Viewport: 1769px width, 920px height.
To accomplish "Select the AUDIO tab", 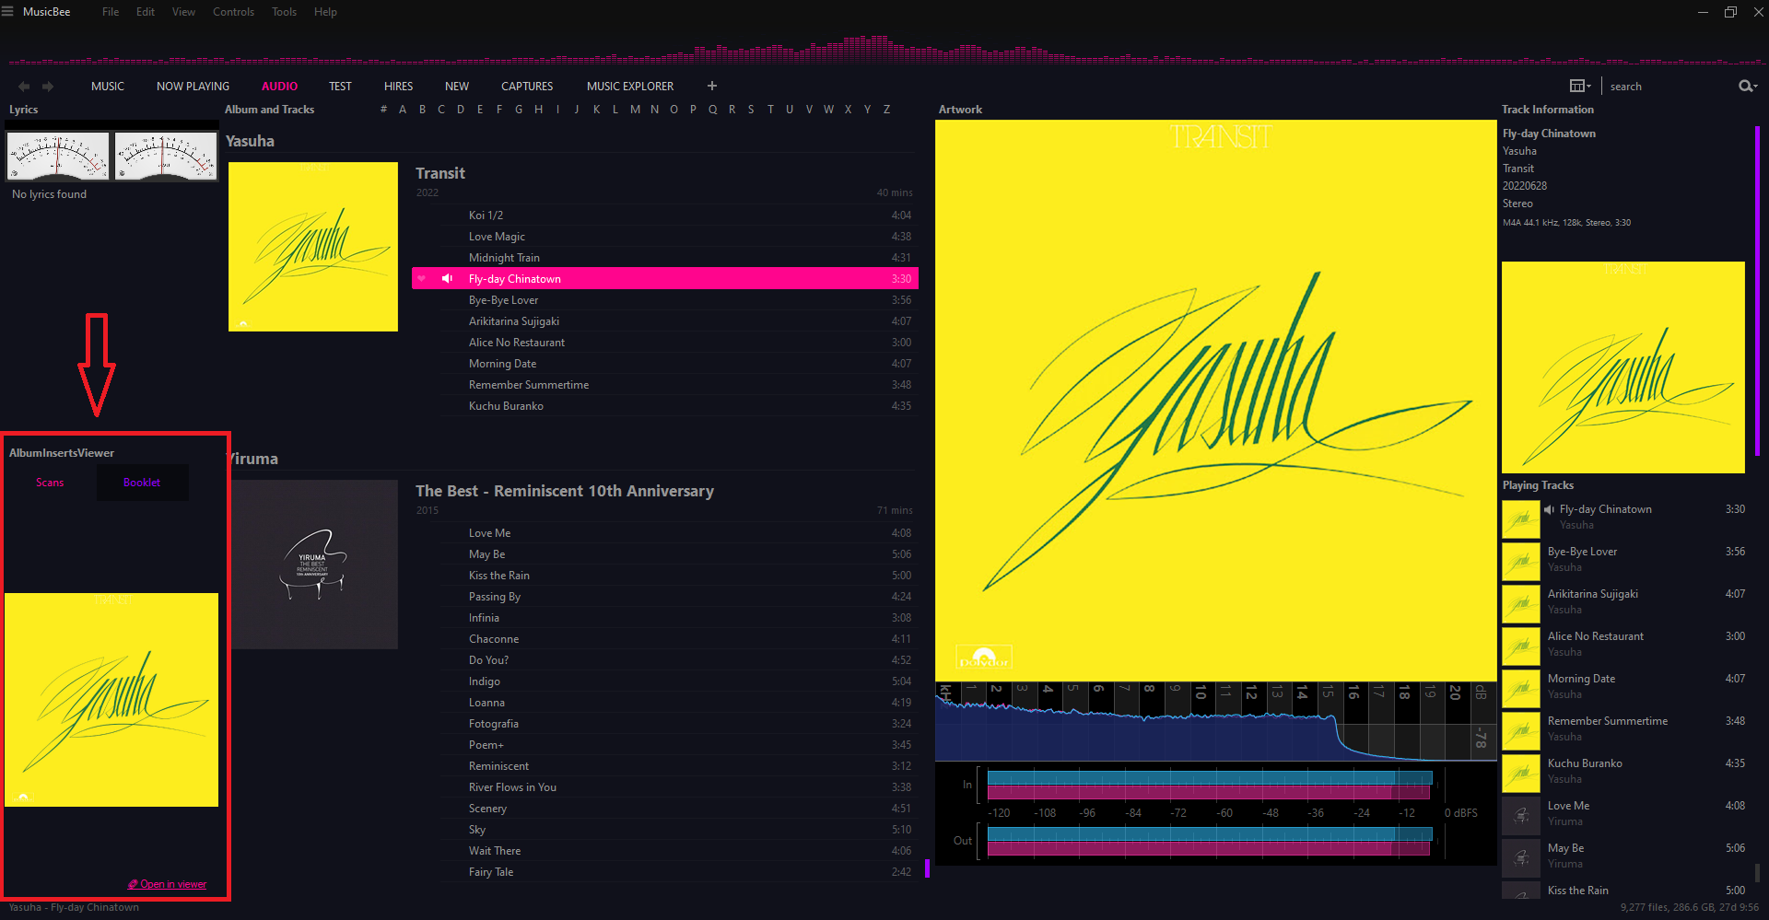I will click(x=279, y=87).
